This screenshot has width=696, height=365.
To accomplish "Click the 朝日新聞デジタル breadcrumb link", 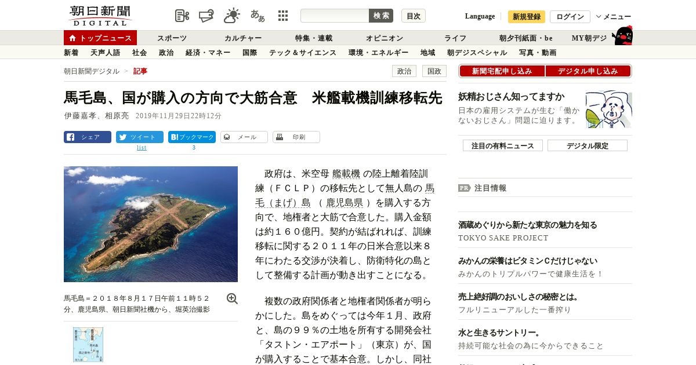I will 92,71.
